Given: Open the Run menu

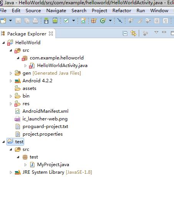Looking at the screenshot, I should (x=141, y=11).
